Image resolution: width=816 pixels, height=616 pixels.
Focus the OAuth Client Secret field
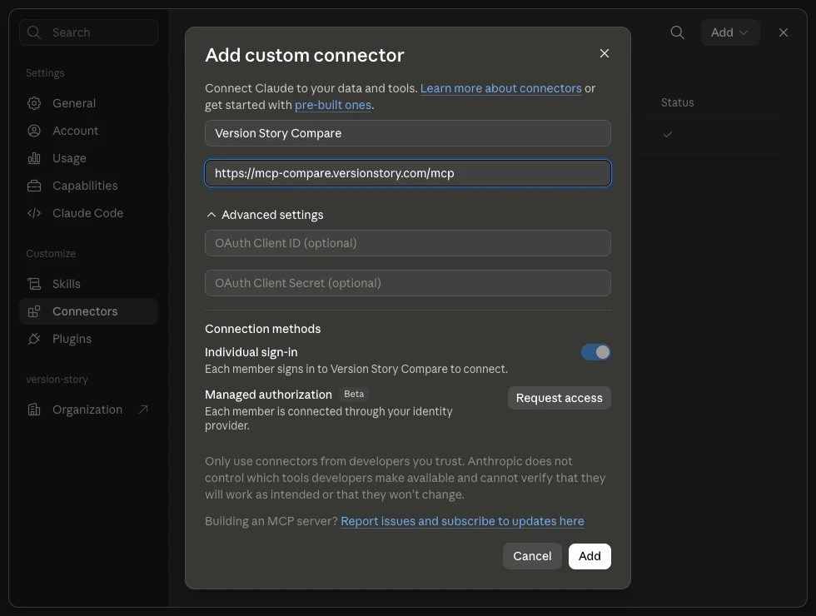point(407,283)
